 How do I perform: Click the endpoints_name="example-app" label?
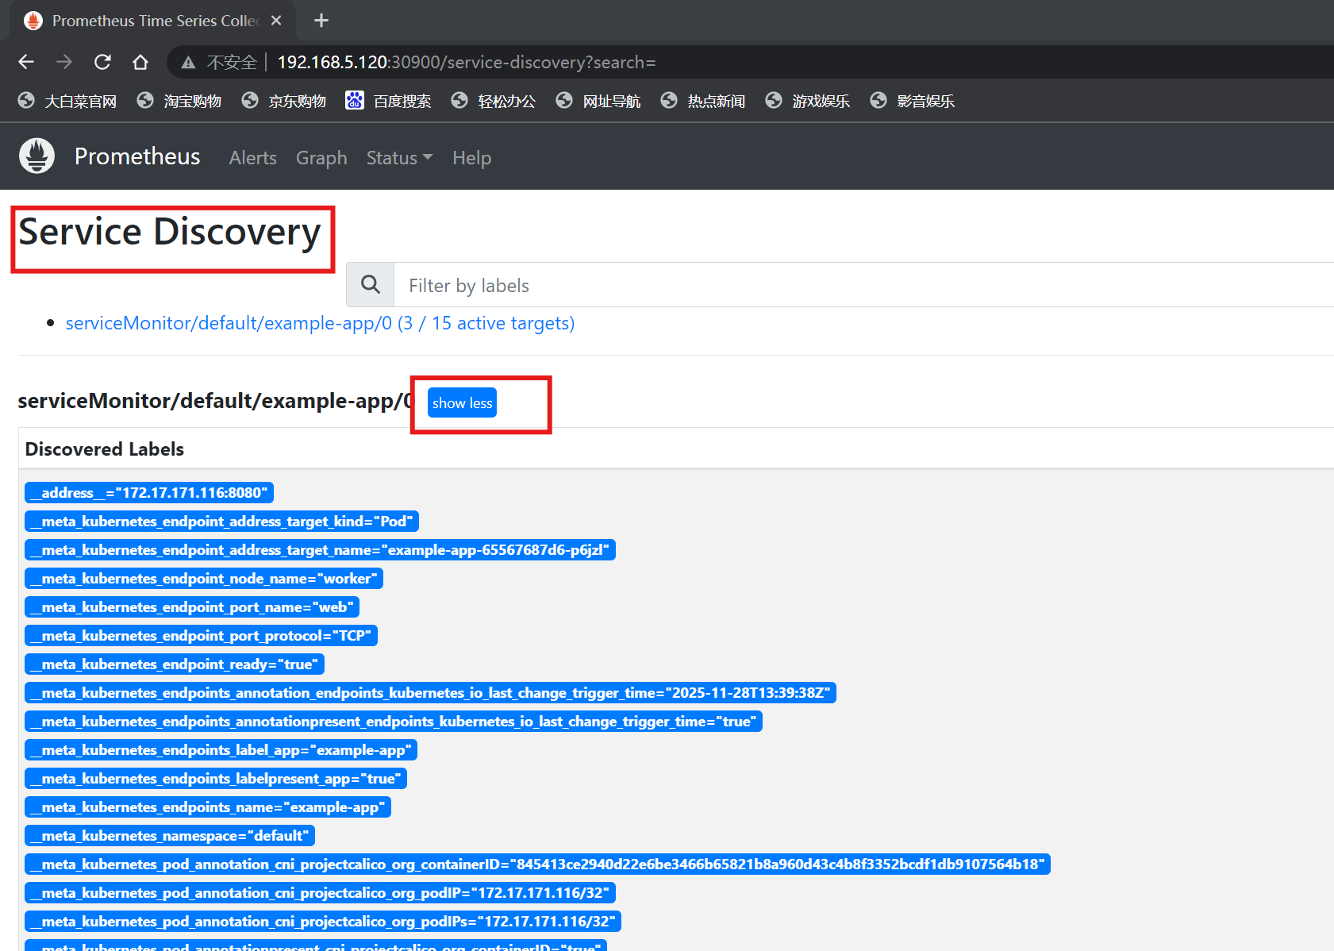208,807
